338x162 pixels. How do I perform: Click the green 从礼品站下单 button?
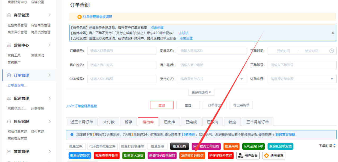[253, 146]
